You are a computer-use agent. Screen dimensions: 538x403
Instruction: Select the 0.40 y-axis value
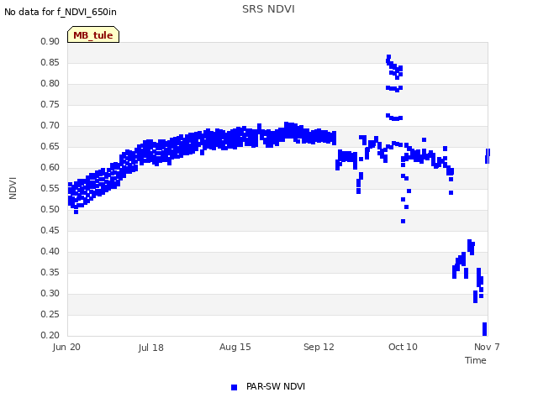(50, 251)
